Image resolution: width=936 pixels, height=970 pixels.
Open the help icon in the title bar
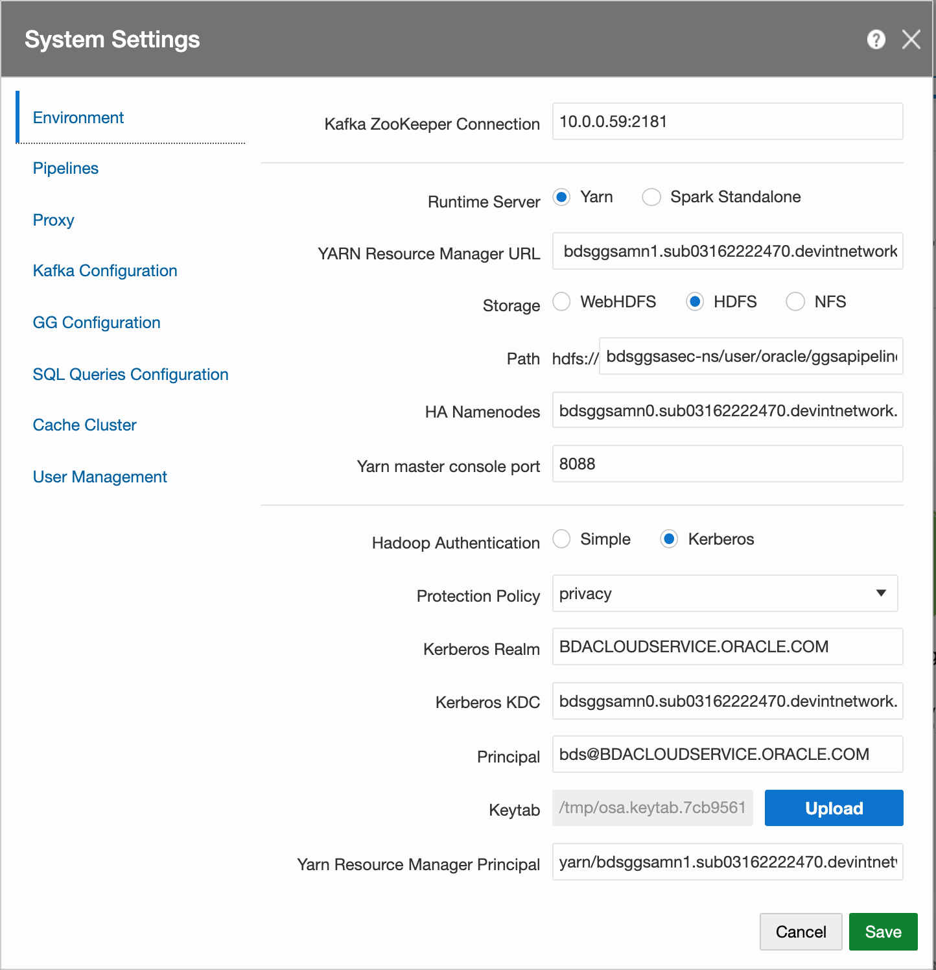coord(876,40)
